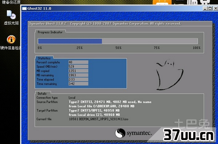Click the MB copied label
This screenshot has height=144, width=218.
(x=43, y=71)
